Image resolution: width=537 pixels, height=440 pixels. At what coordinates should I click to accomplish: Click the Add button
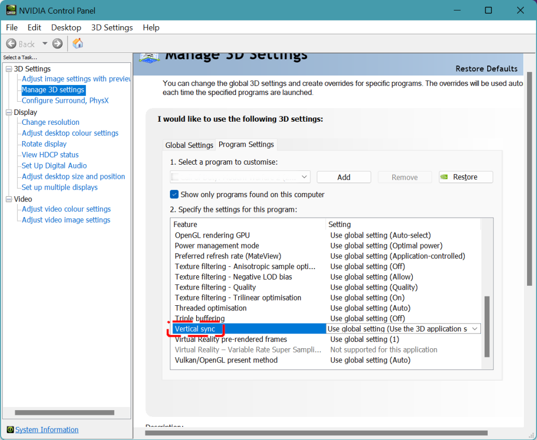344,177
